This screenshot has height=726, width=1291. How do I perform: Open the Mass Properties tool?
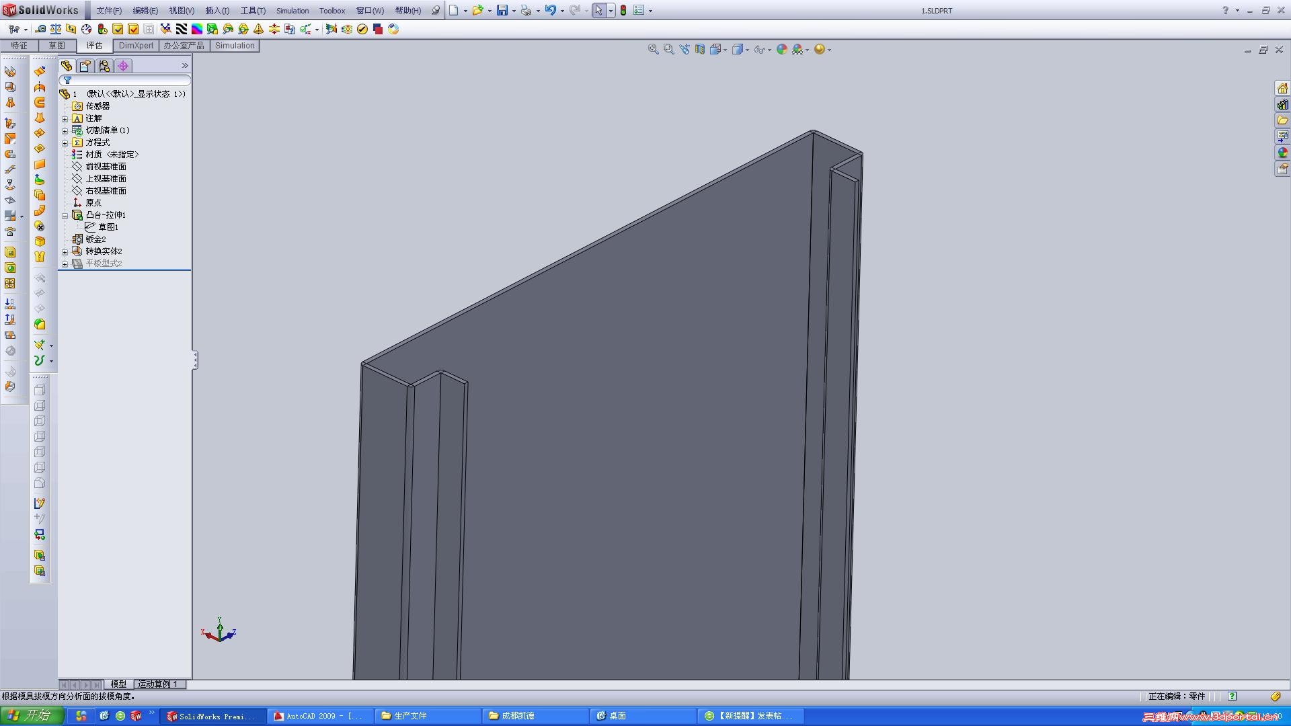tap(56, 29)
